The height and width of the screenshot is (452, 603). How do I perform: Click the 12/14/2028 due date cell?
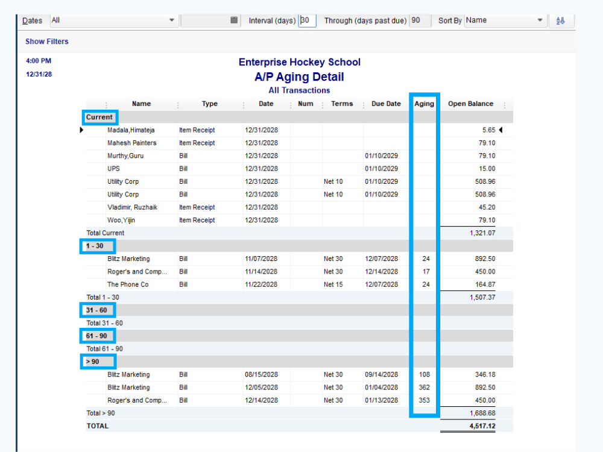point(382,272)
